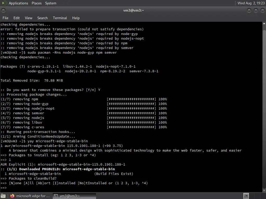266x199 pixels.
Task: Click the '(1/7) removing npm' text
Action: tap(19, 99)
